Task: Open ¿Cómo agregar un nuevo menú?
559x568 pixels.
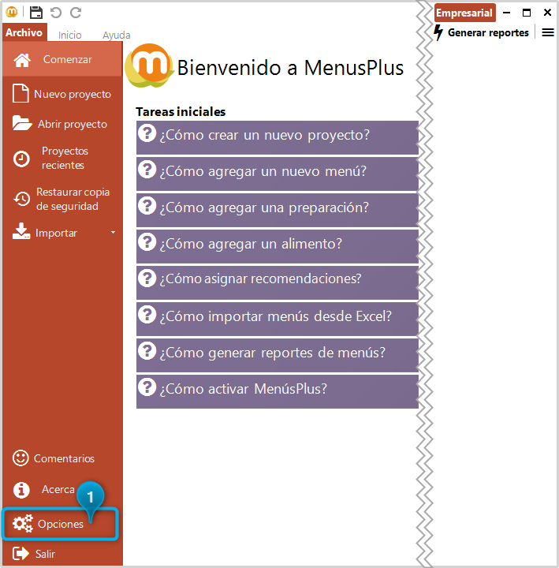Action: click(278, 174)
